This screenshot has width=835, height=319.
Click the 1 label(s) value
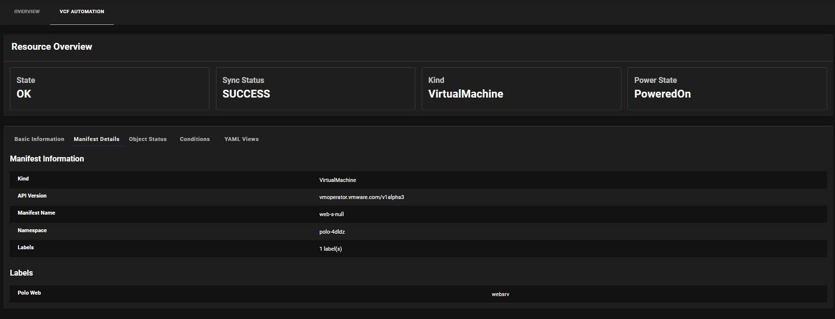click(330, 249)
